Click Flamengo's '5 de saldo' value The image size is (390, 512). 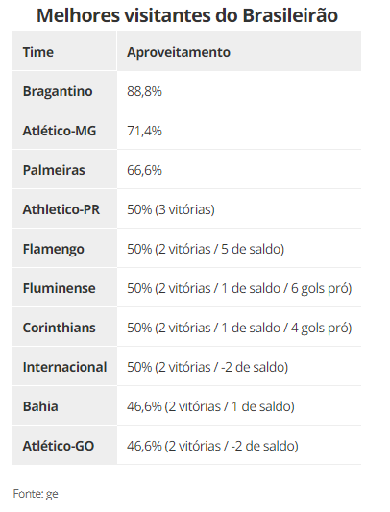[251, 249]
